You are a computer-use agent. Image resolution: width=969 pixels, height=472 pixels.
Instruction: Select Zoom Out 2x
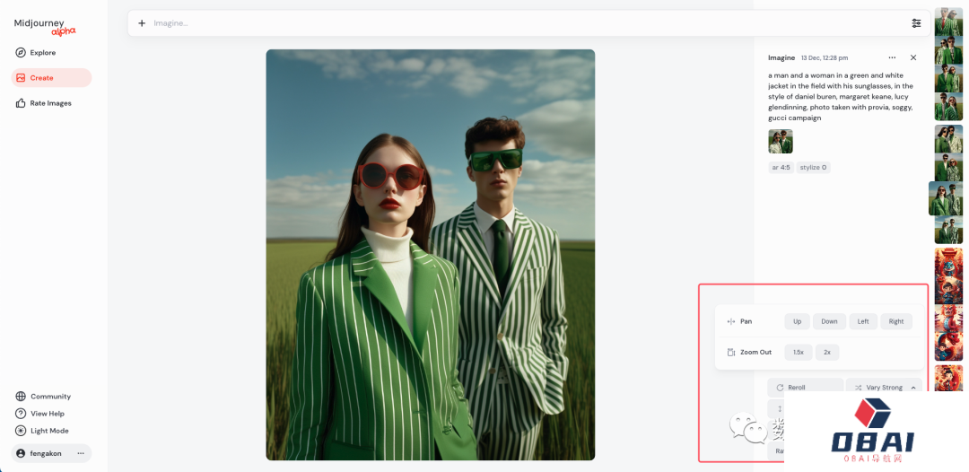click(x=827, y=352)
